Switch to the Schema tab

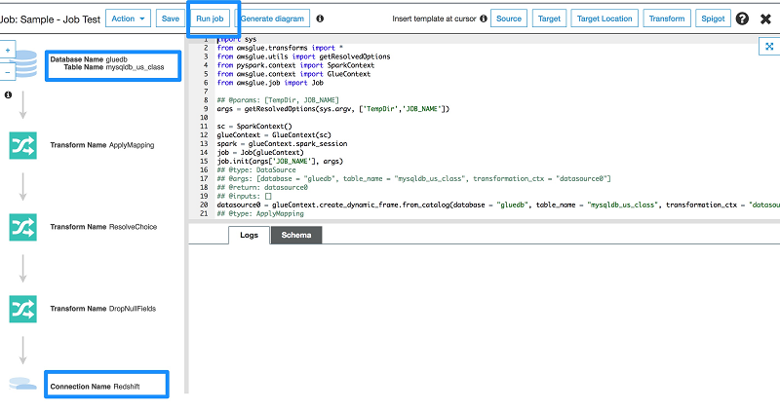point(295,236)
